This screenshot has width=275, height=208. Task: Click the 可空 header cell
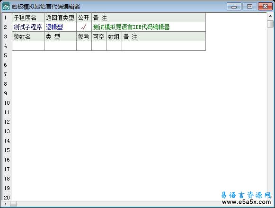pos(99,36)
